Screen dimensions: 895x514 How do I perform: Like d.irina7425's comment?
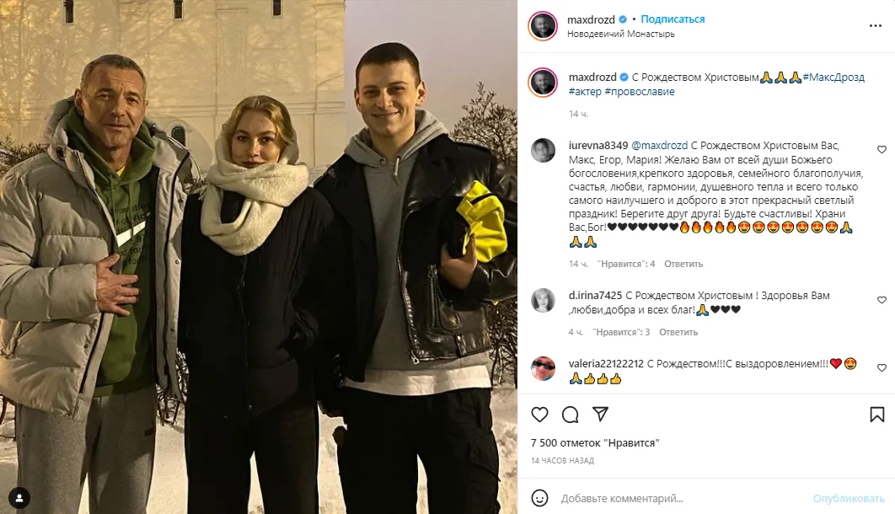pos(882,300)
